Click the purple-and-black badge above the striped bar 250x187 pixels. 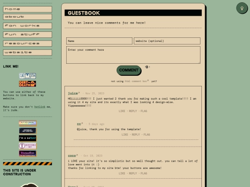coord(28,153)
